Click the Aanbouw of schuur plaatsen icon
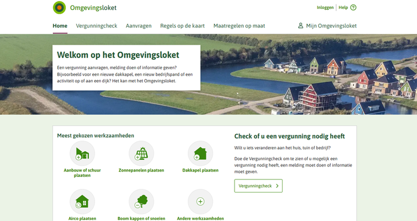This screenshot has height=221, width=417. point(82,153)
